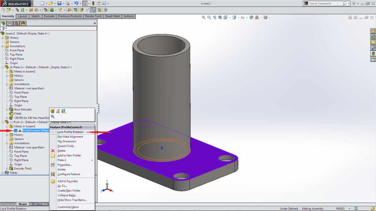This screenshot has height=211, width=376.
Task: Open the Design Library icon in task pane
Action: click(373, 37)
